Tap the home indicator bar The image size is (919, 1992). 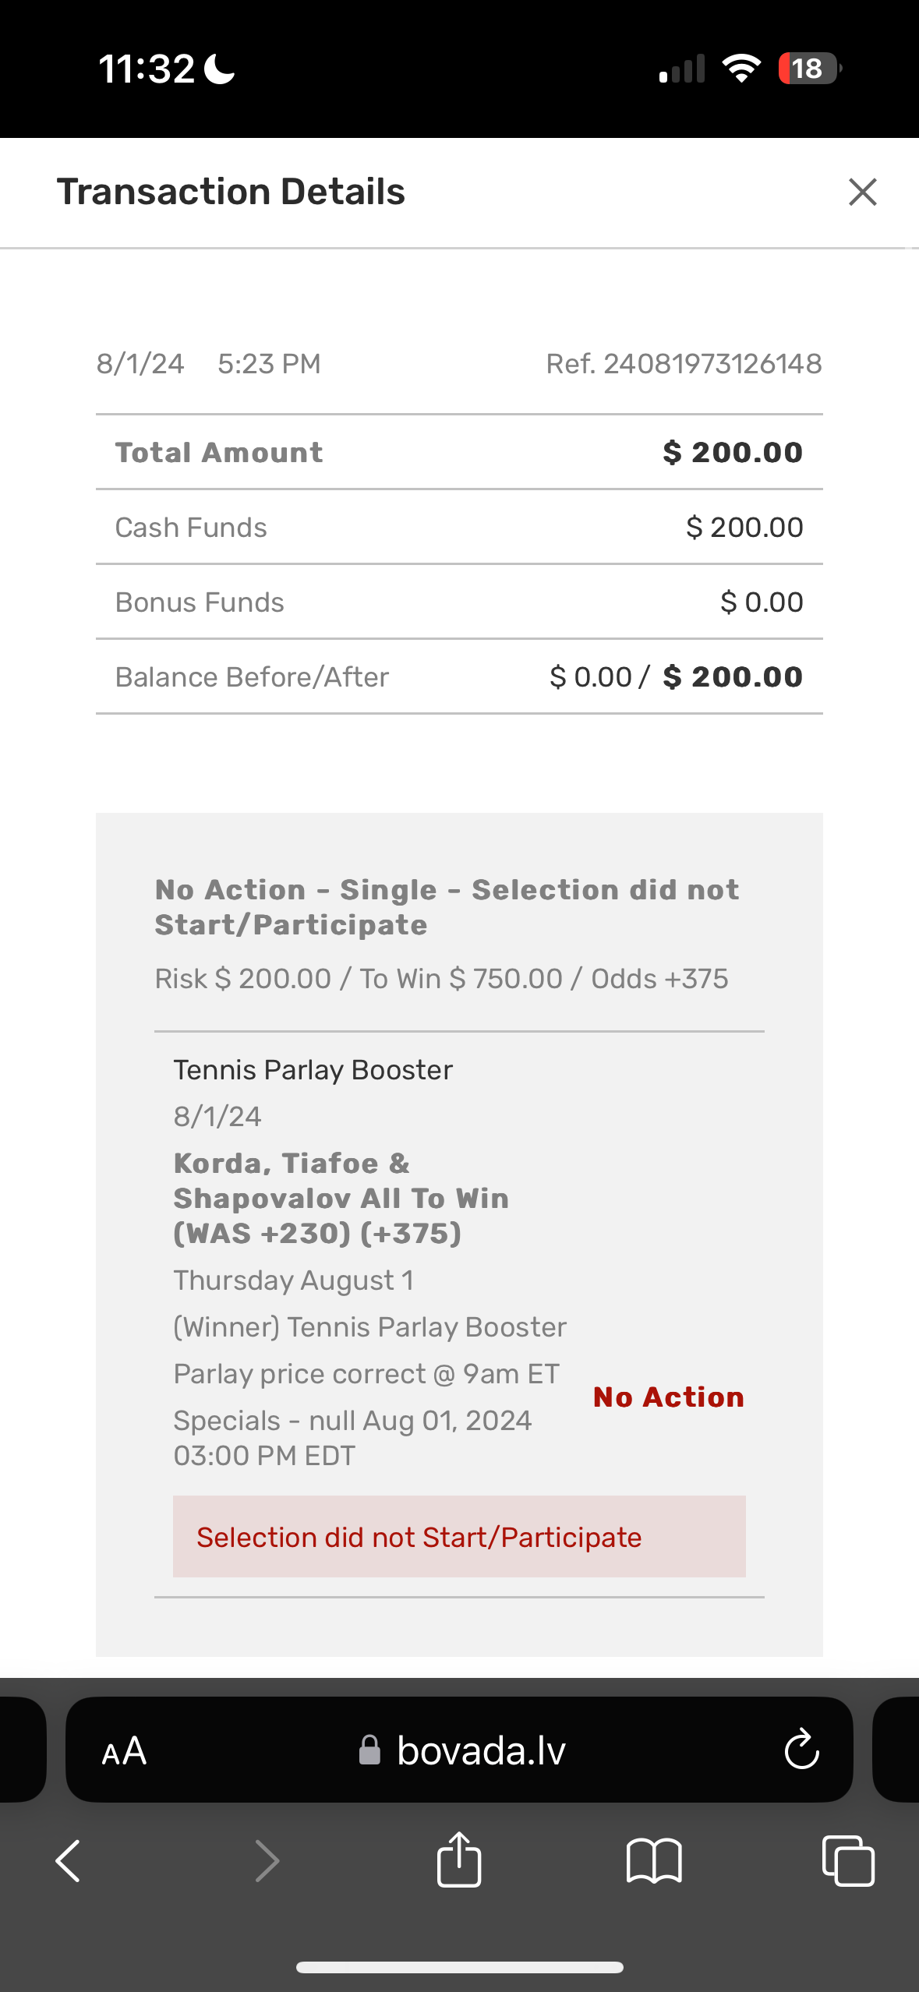tap(459, 1968)
